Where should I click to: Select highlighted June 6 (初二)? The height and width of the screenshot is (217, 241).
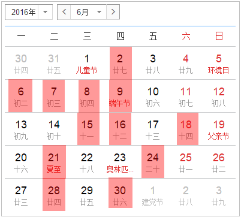[20, 96]
